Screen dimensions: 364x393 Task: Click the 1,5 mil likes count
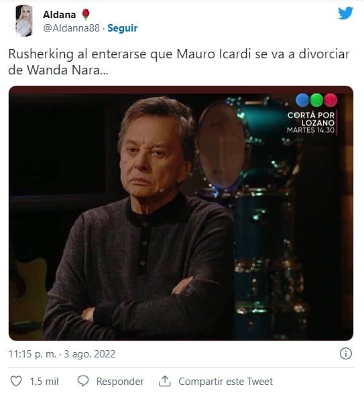coord(44,382)
